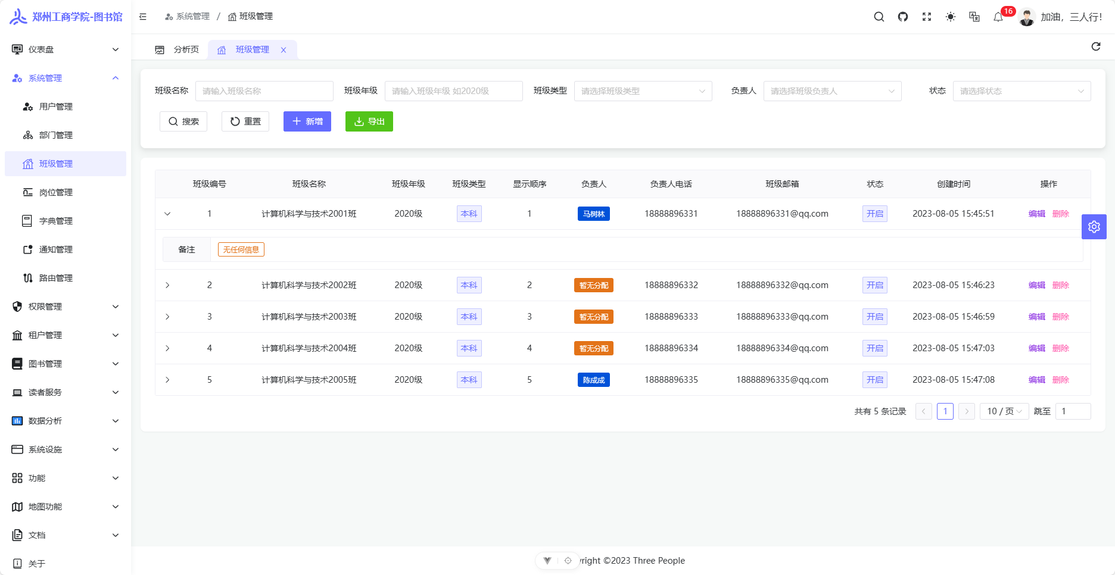Open the 班级类型 dropdown
1115x575 pixels.
643,91
